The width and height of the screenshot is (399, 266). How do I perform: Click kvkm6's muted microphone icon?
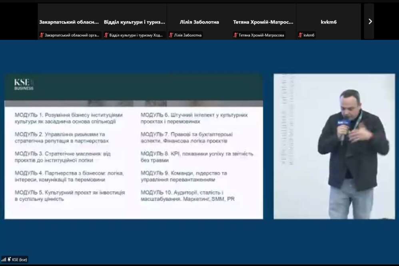[x=301, y=35]
